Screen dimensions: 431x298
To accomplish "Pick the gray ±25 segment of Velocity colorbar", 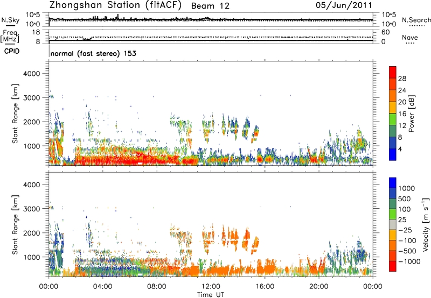I will pyautogui.click(x=393, y=225).
